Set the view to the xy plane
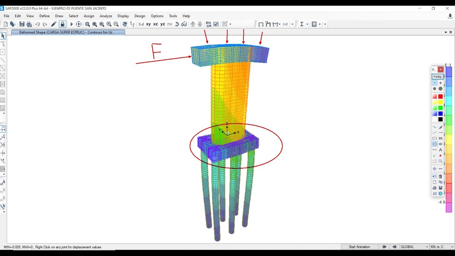This screenshot has height=256, width=455. pyautogui.click(x=149, y=24)
